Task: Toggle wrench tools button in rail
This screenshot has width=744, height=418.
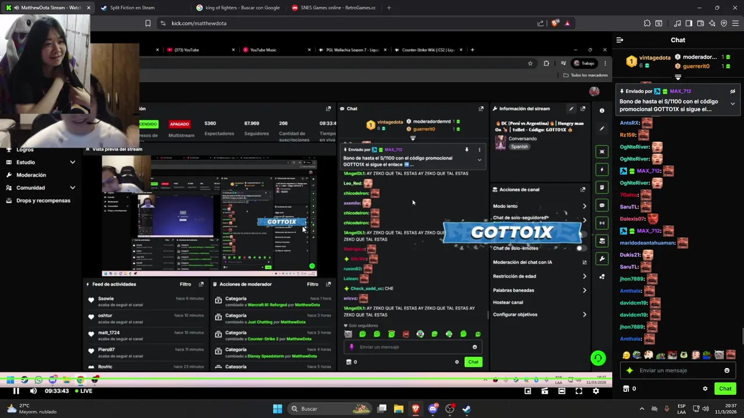Action: 602,259
